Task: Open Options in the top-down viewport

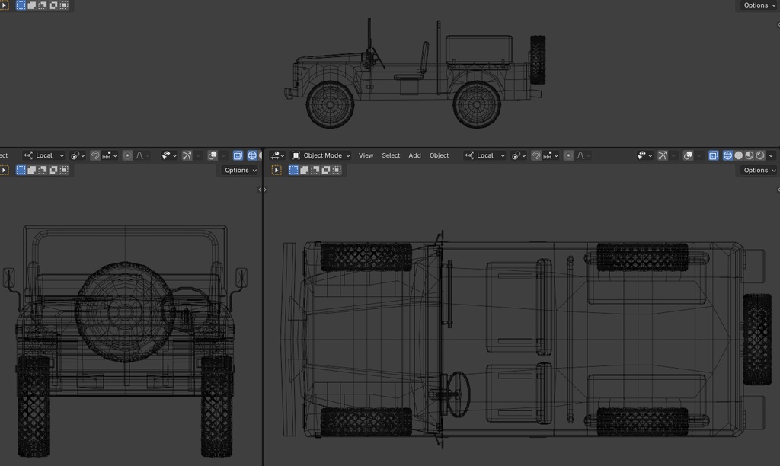Action: [x=759, y=170]
